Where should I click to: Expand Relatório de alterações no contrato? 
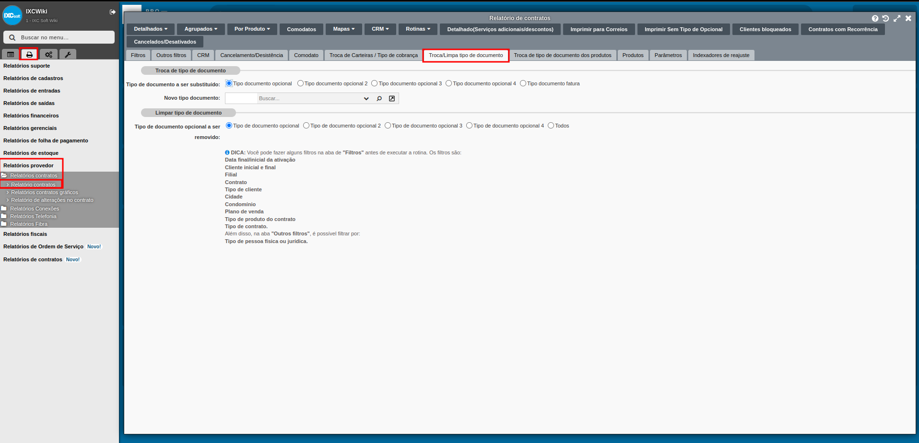click(8, 200)
